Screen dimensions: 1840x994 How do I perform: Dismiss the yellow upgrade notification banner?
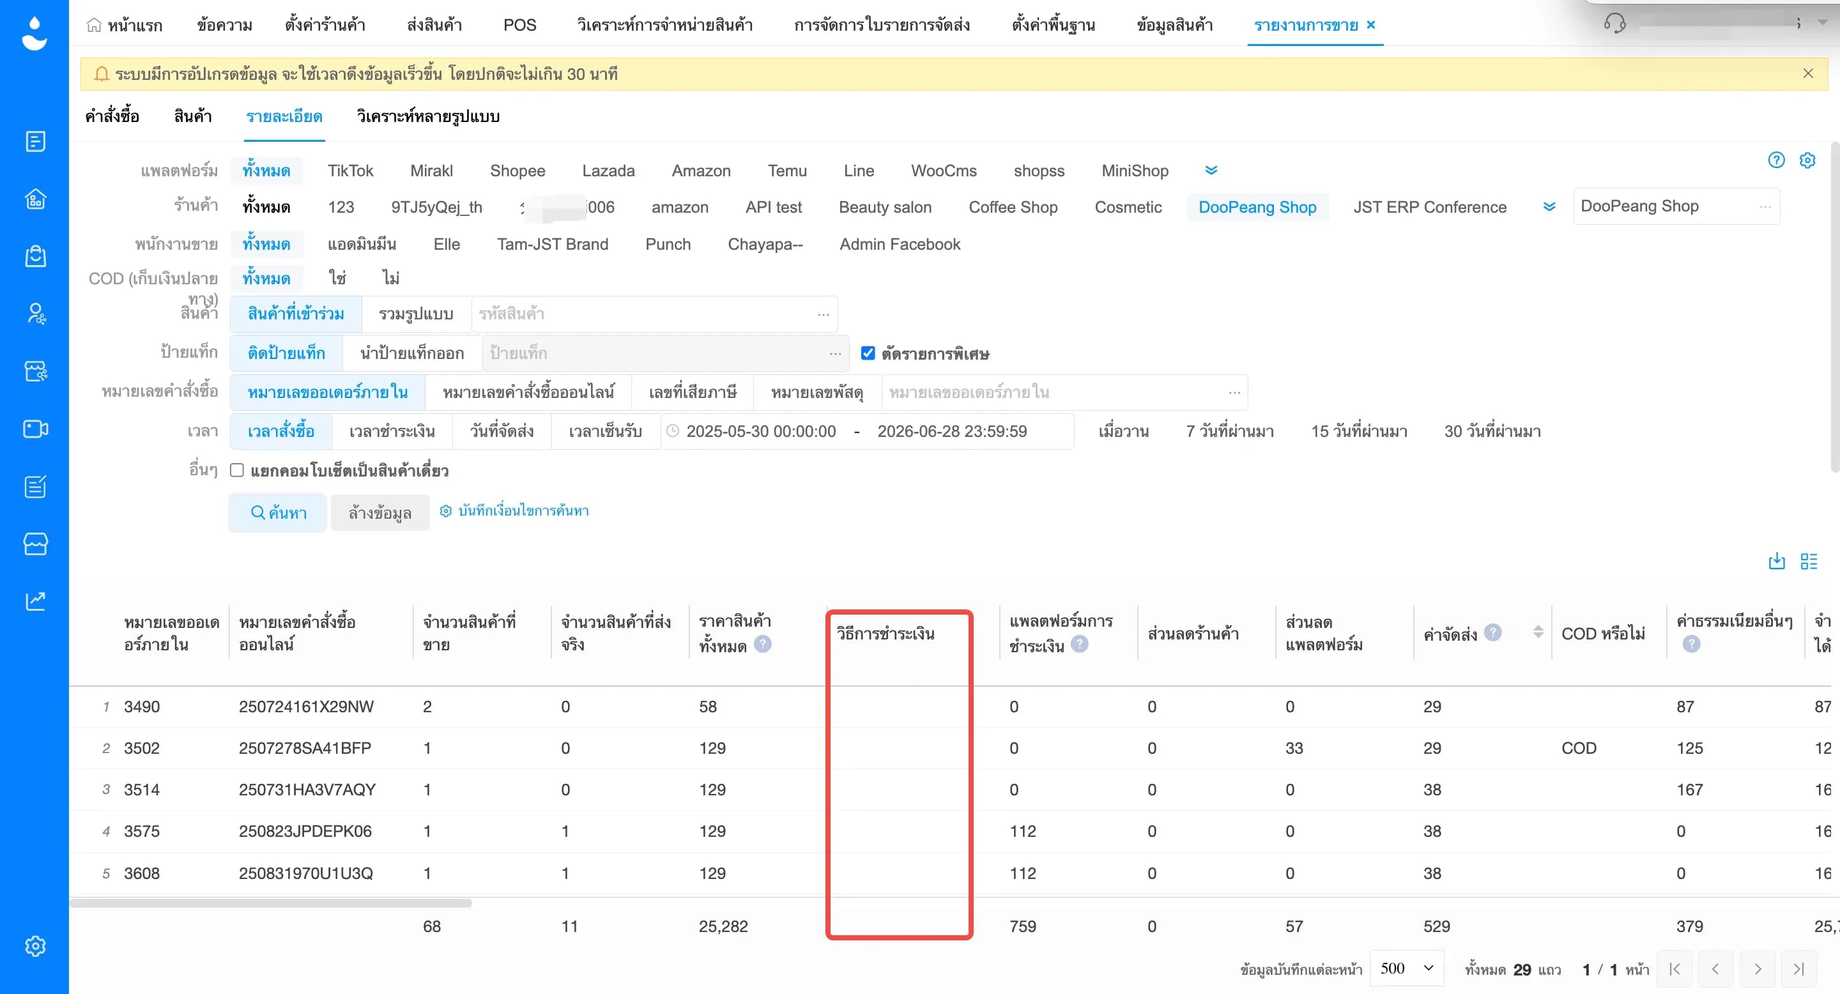point(1808,73)
